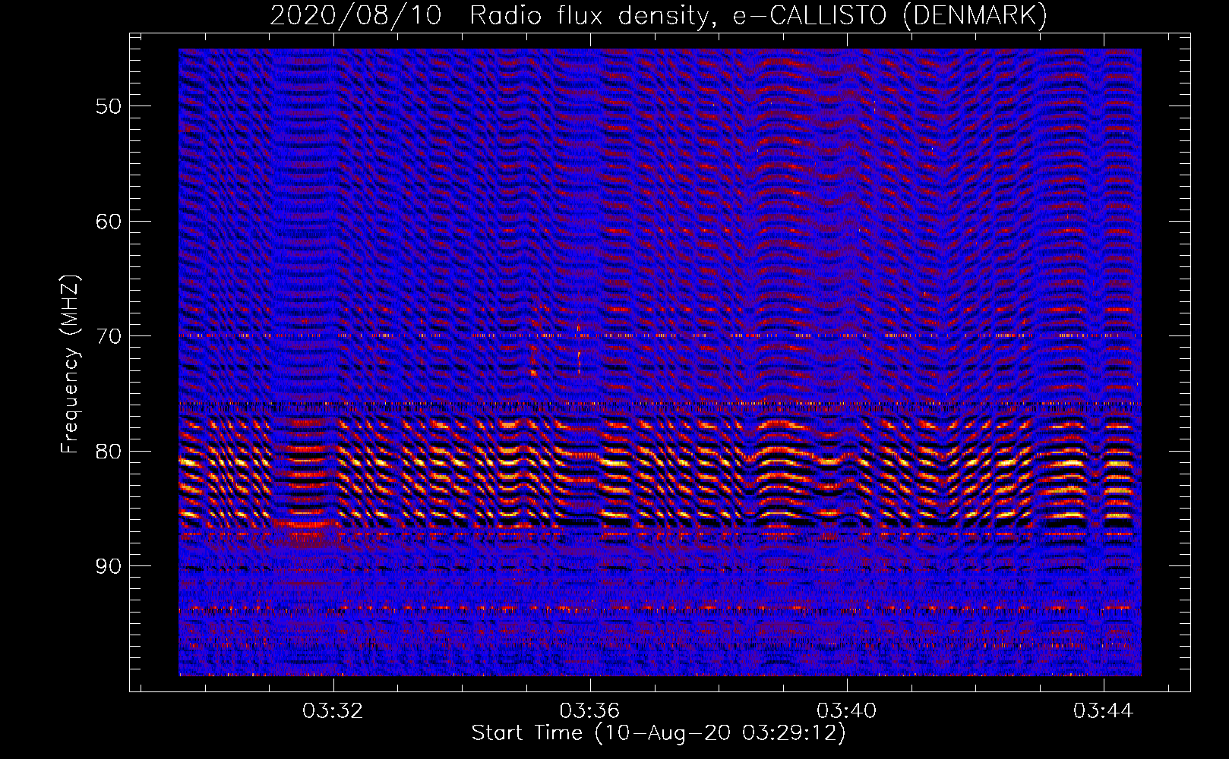Viewport: 1229px width, 759px height.
Task: Click the 03:36 time tick label
Action: point(589,711)
